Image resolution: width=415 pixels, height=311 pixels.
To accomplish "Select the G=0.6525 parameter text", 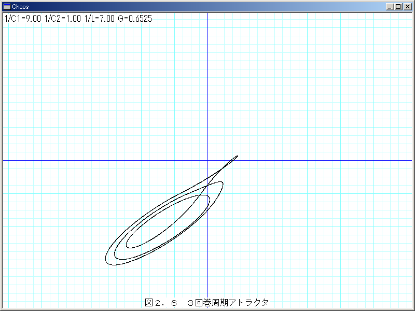I will tap(135, 19).
